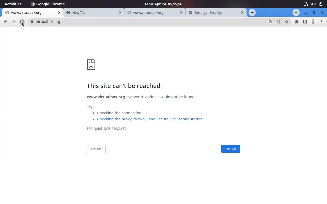Click the ERR_NAME_NOT_RESOLVED error code

(x=107, y=129)
